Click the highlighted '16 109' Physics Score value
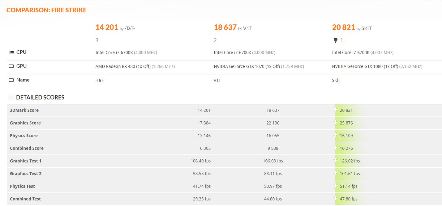 pyautogui.click(x=346, y=136)
